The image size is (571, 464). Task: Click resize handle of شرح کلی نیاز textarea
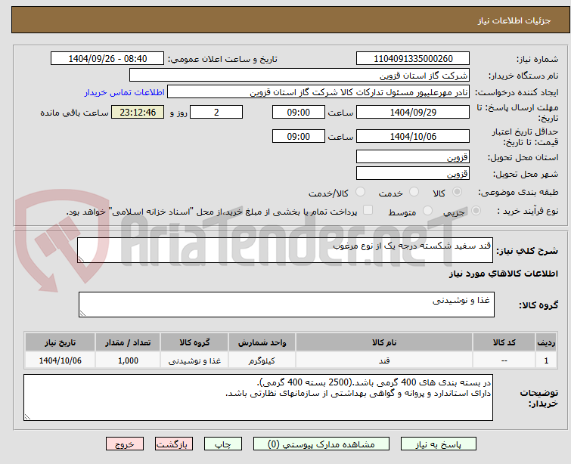81,259
